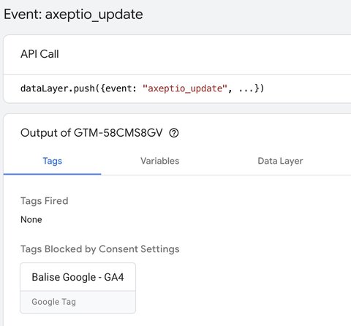Click the blue underline of Tags tab

(x=52, y=174)
